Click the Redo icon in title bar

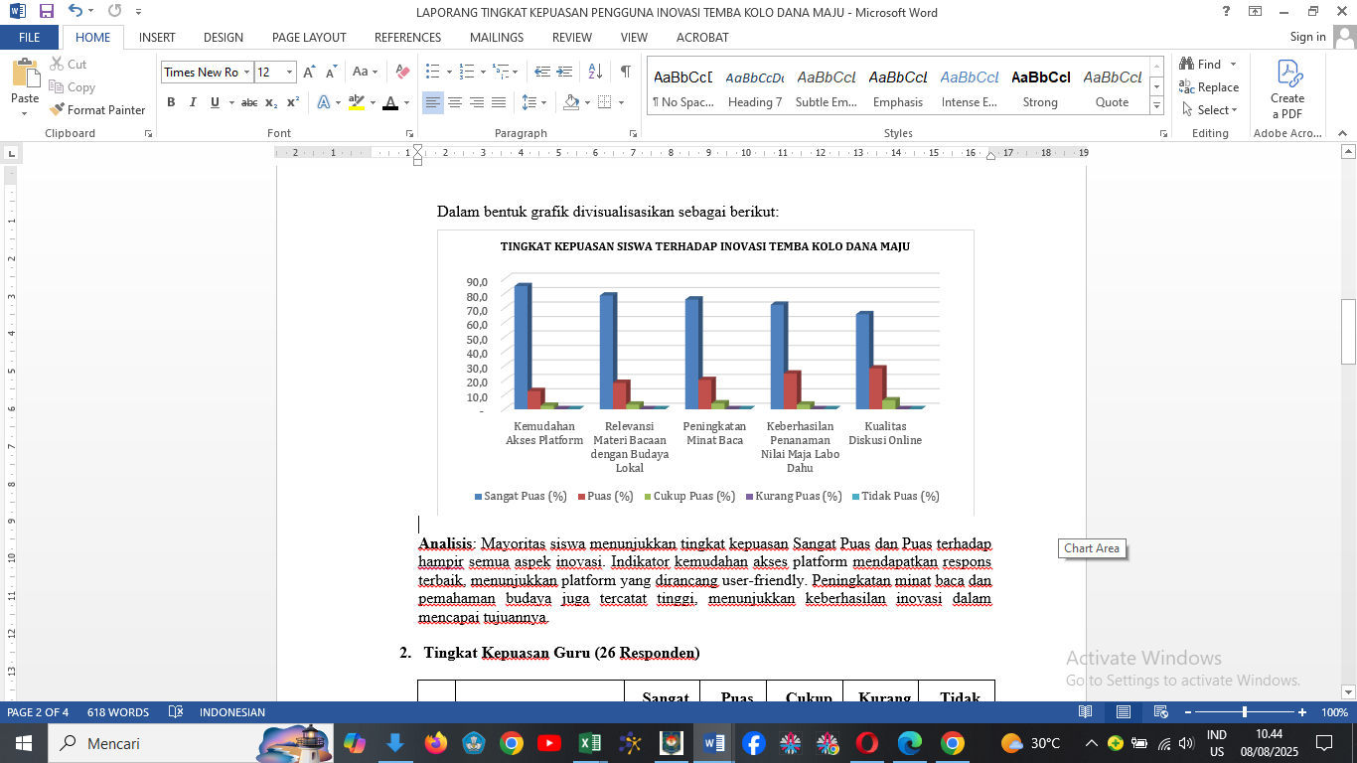tap(114, 12)
